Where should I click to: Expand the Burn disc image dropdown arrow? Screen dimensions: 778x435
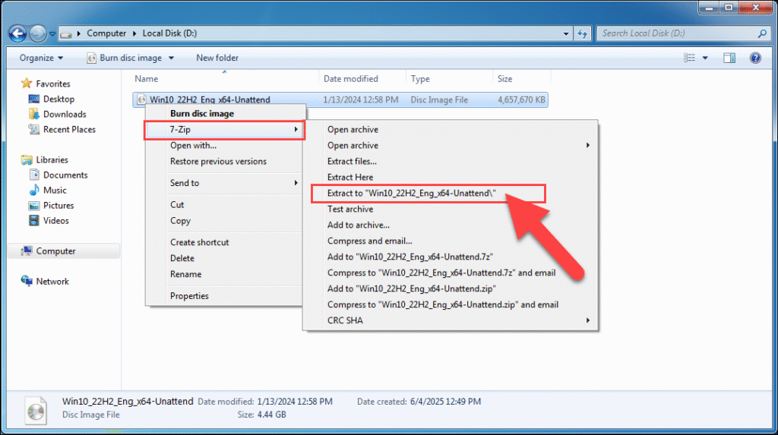tap(171, 58)
